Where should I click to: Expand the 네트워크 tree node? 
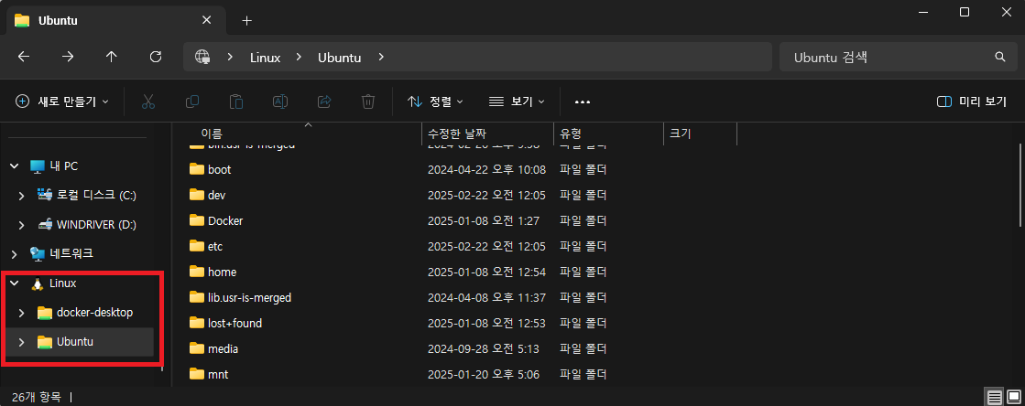pyautogui.click(x=15, y=253)
